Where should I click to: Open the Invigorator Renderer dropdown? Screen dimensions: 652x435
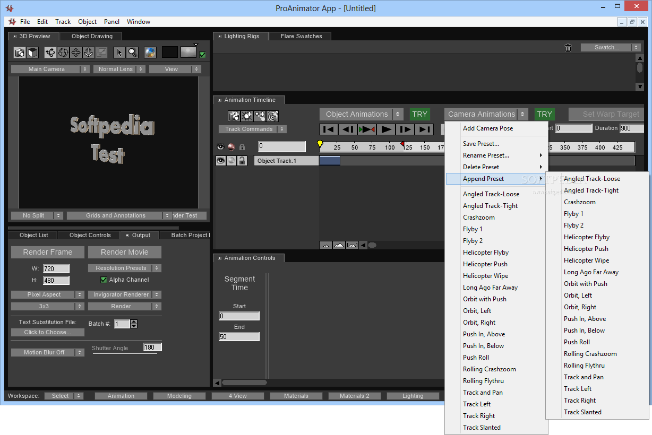click(x=125, y=294)
